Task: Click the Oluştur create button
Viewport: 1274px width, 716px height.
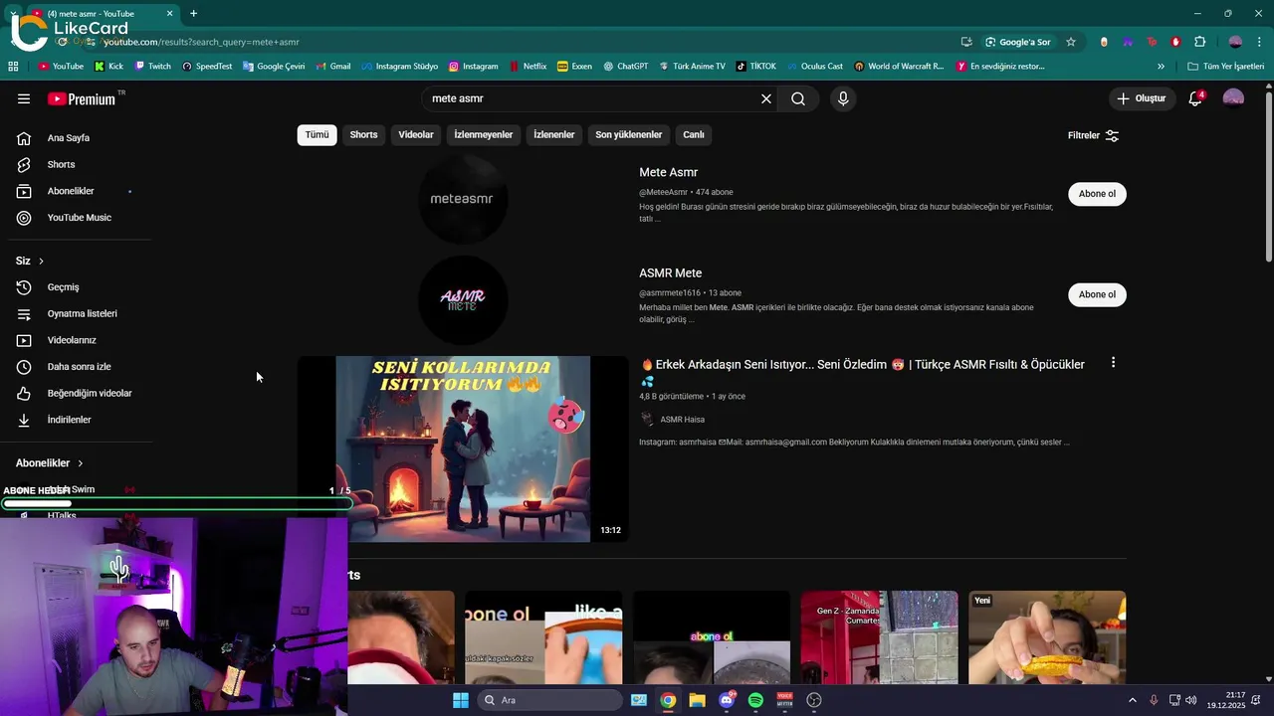Action: pos(1142,98)
